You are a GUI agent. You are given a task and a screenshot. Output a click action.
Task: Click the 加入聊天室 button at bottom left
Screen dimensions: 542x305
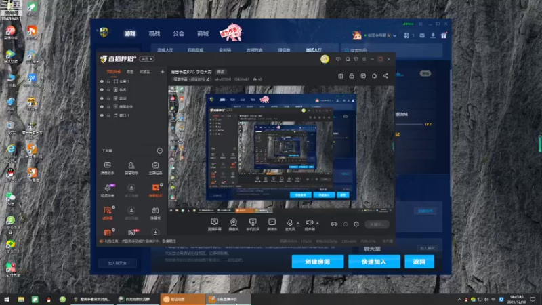[x=117, y=263]
